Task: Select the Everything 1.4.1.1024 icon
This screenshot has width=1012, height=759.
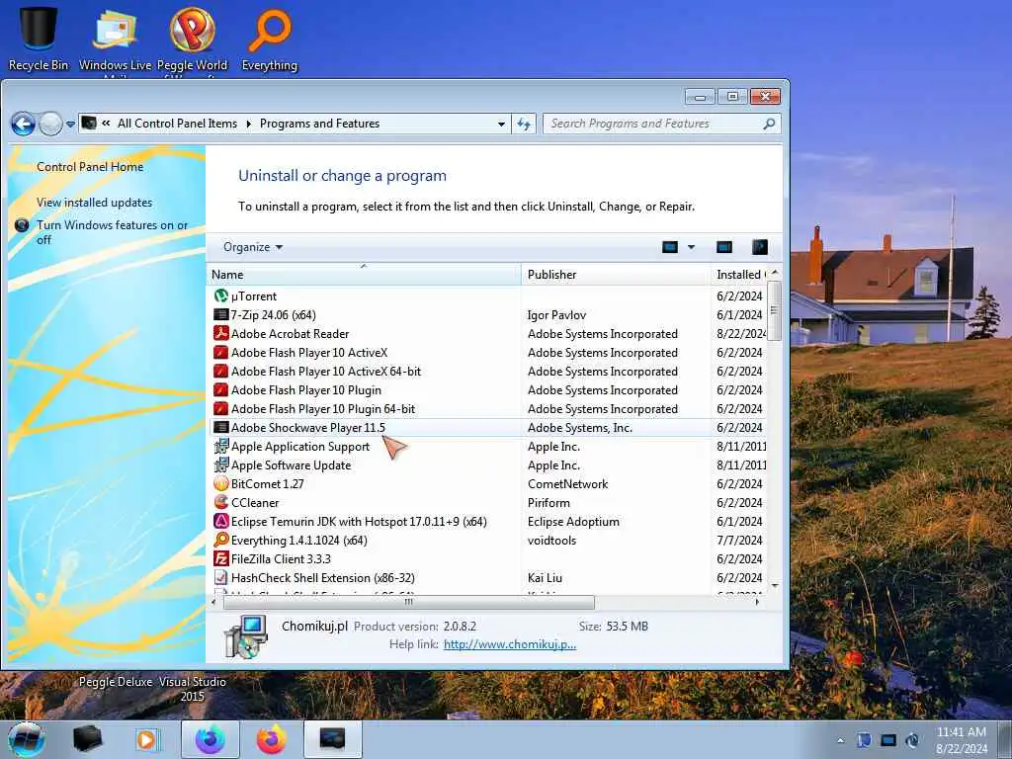Action: (x=220, y=540)
